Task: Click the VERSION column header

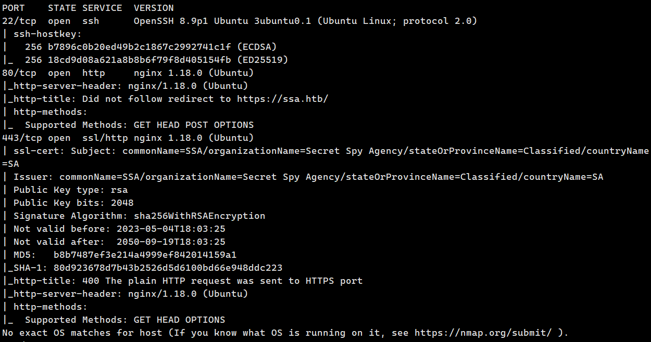Action: [x=154, y=8]
